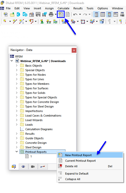
Task: Open the Assign menu
Action: click(49, 8)
